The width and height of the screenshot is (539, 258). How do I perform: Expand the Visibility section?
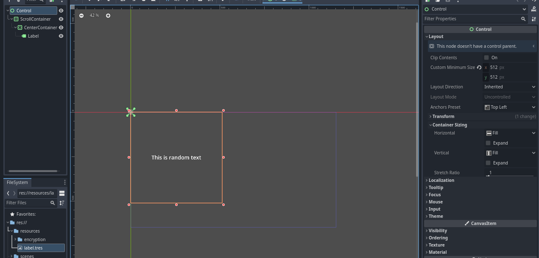pos(480,231)
